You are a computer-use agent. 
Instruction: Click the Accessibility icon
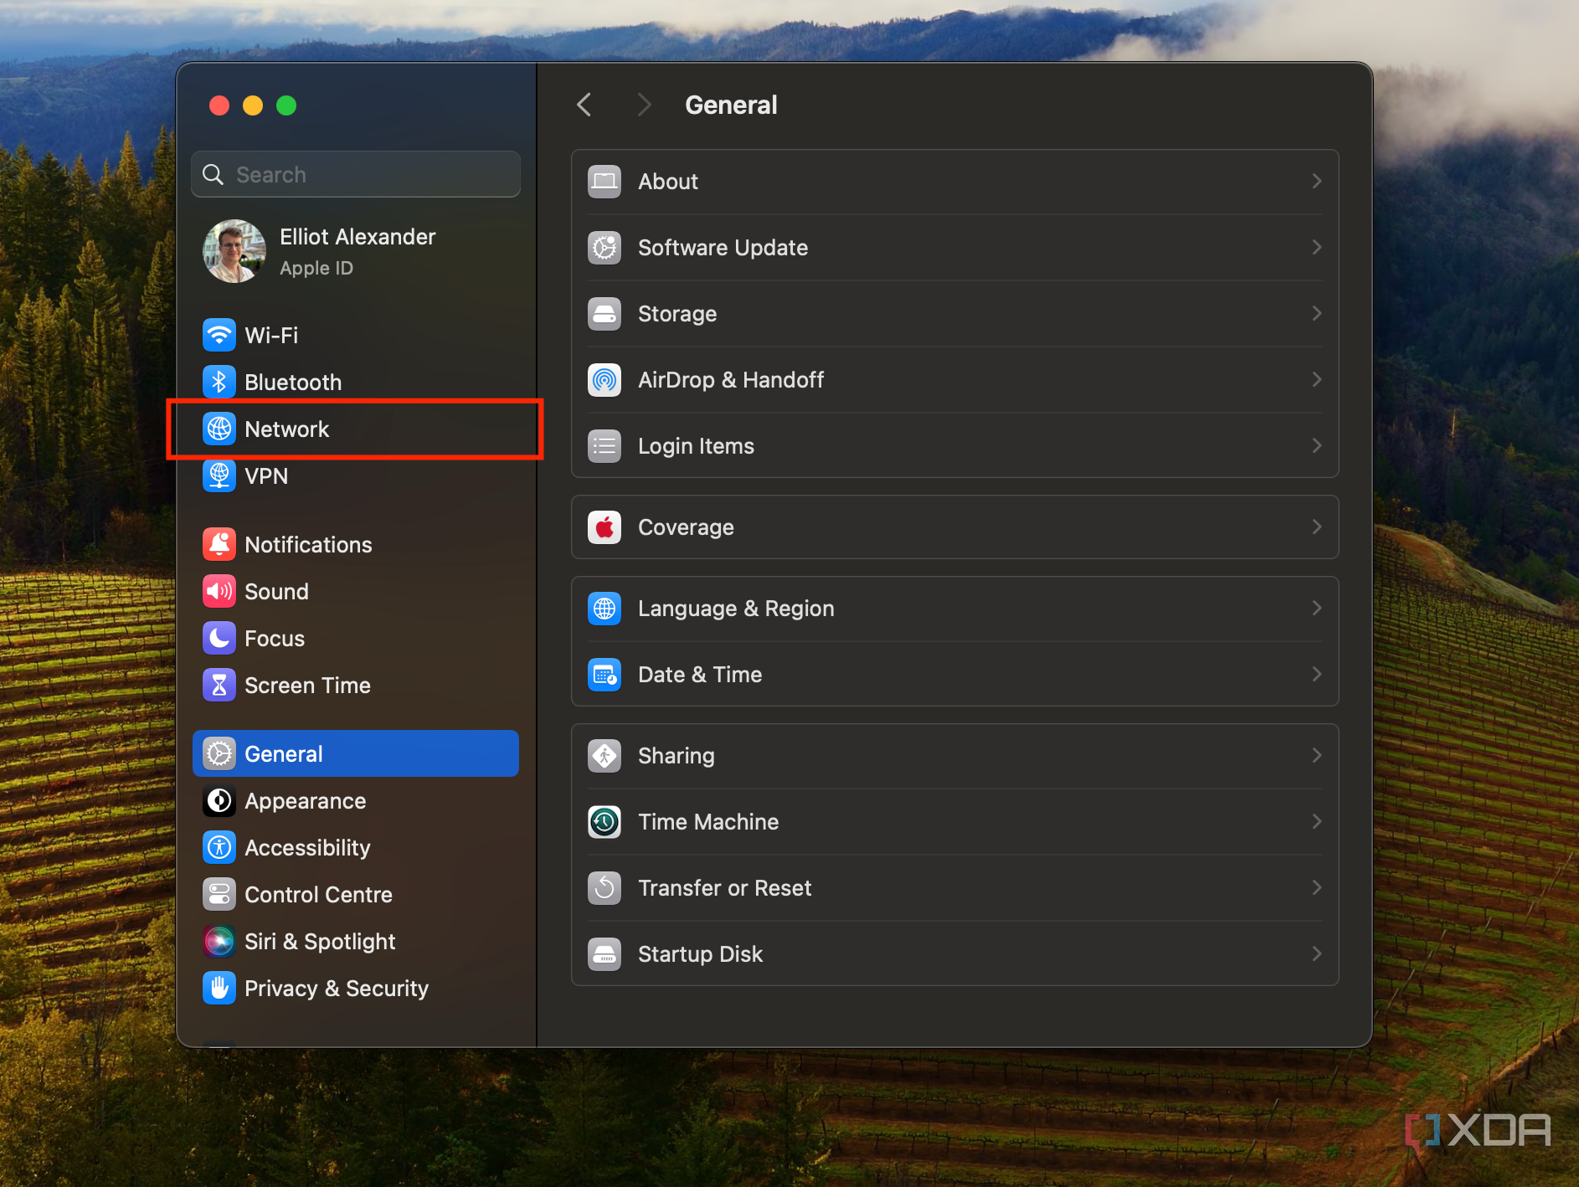click(219, 848)
